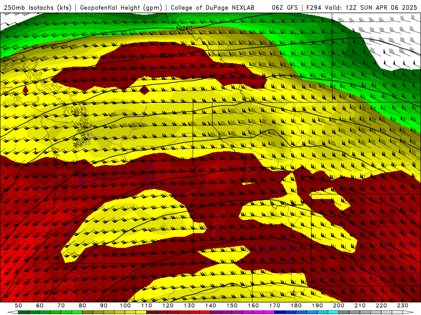Click the '160' value on the color scale

point(253,306)
